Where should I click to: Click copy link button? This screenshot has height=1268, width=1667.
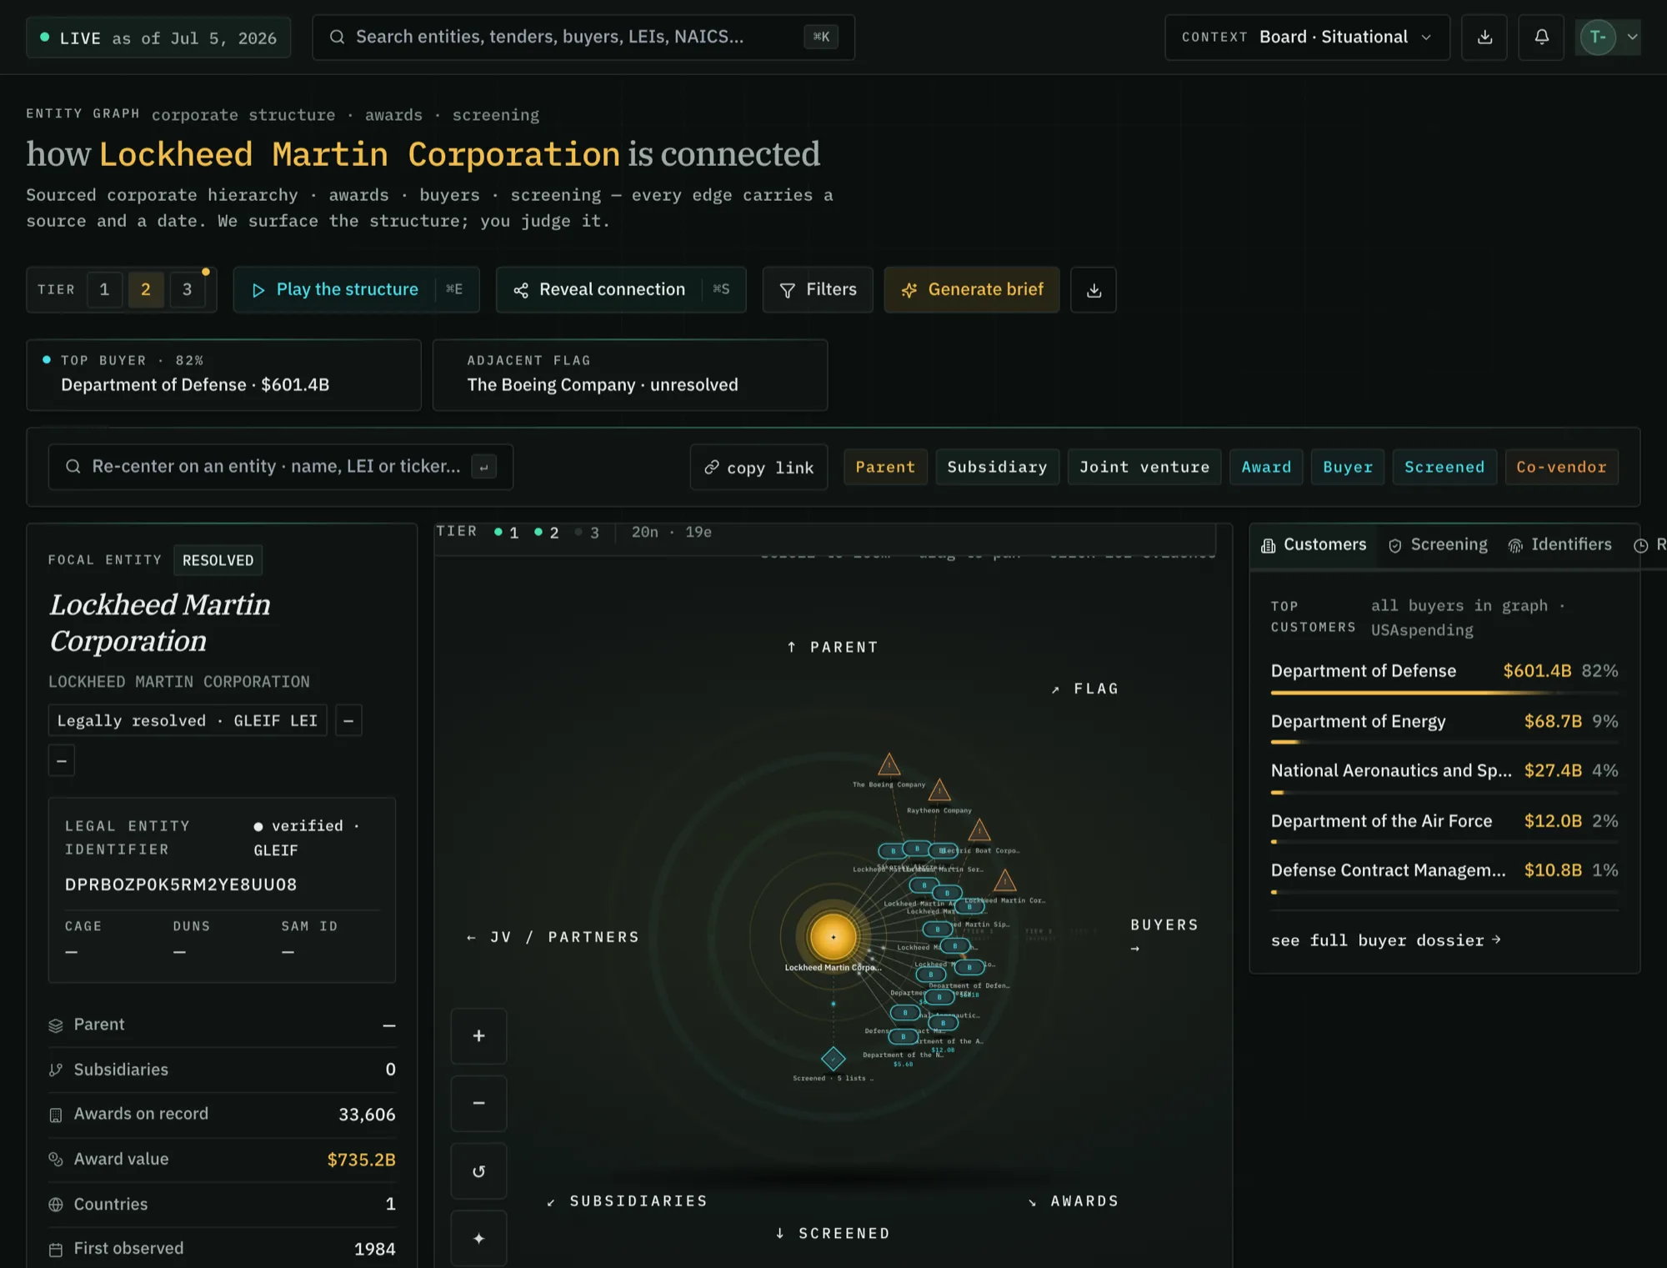tap(758, 467)
